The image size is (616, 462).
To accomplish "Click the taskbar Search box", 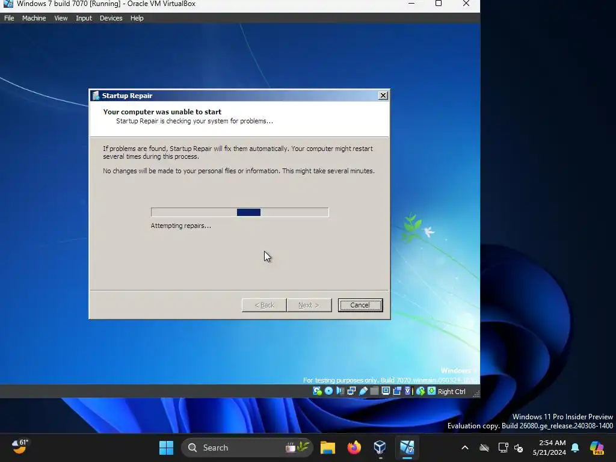I will (247, 448).
